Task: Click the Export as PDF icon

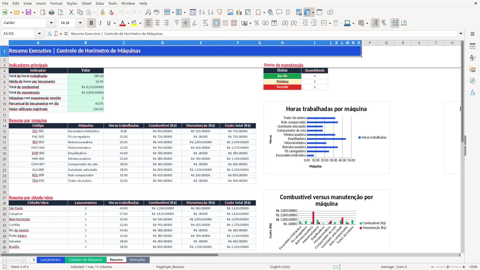Action: (x=42, y=12)
